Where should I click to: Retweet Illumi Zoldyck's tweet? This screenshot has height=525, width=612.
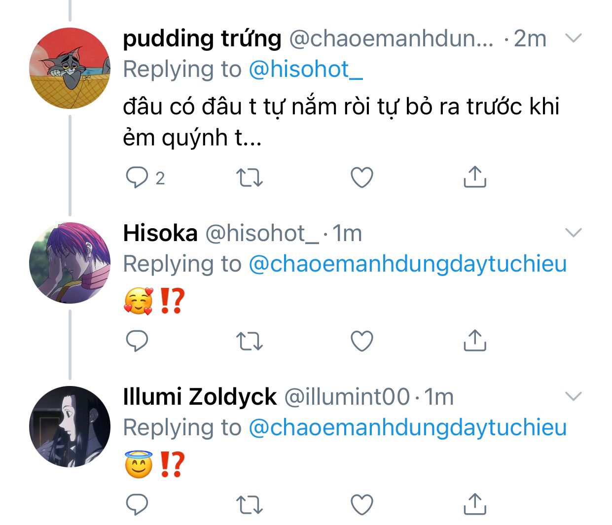pos(250,504)
